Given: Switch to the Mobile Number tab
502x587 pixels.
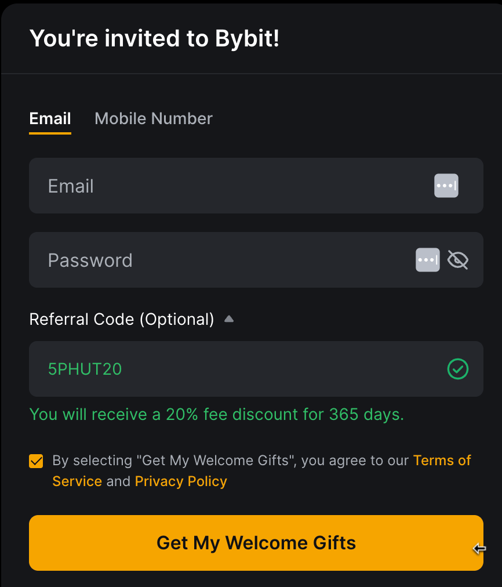Looking at the screenshot, I should [153, 118].
